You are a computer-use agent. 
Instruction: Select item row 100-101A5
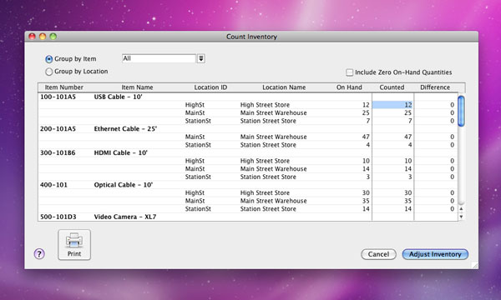pos(248,97)
